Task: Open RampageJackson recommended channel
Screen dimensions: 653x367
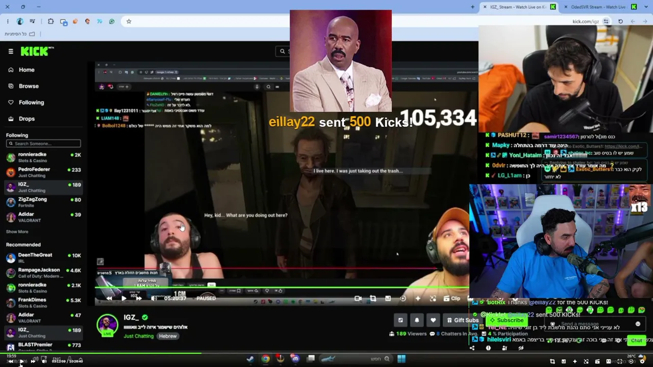Action: pos(43,273)
